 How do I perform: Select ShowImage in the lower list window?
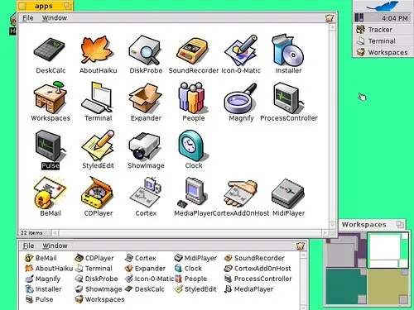pos(99,289)
